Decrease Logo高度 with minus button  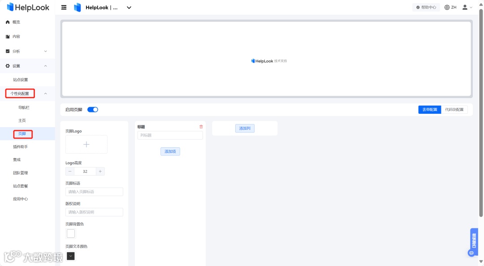click(70, 171)
